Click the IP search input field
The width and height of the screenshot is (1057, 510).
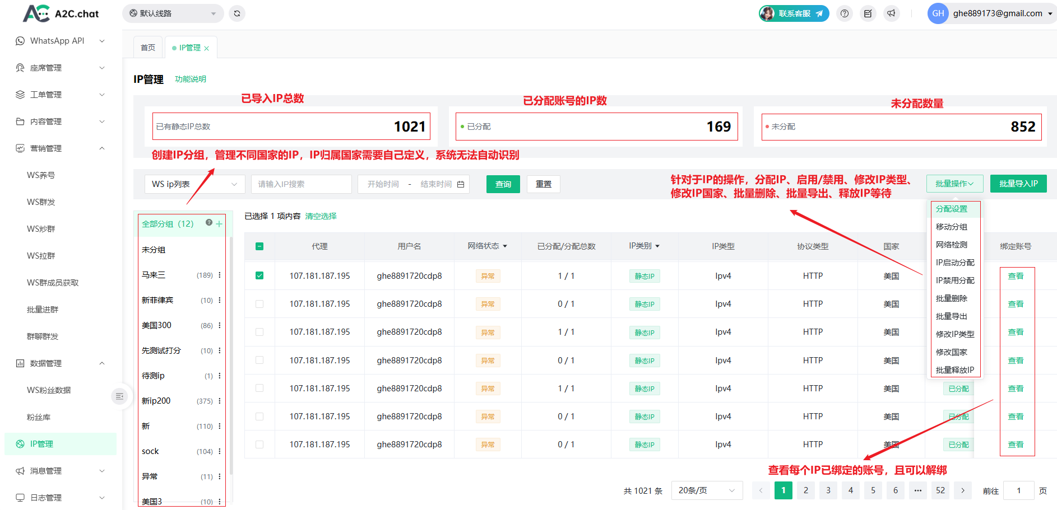coord(301,184)
